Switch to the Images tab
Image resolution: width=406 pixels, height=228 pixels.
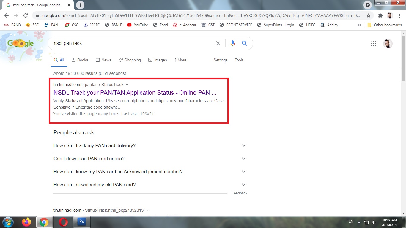158,60
